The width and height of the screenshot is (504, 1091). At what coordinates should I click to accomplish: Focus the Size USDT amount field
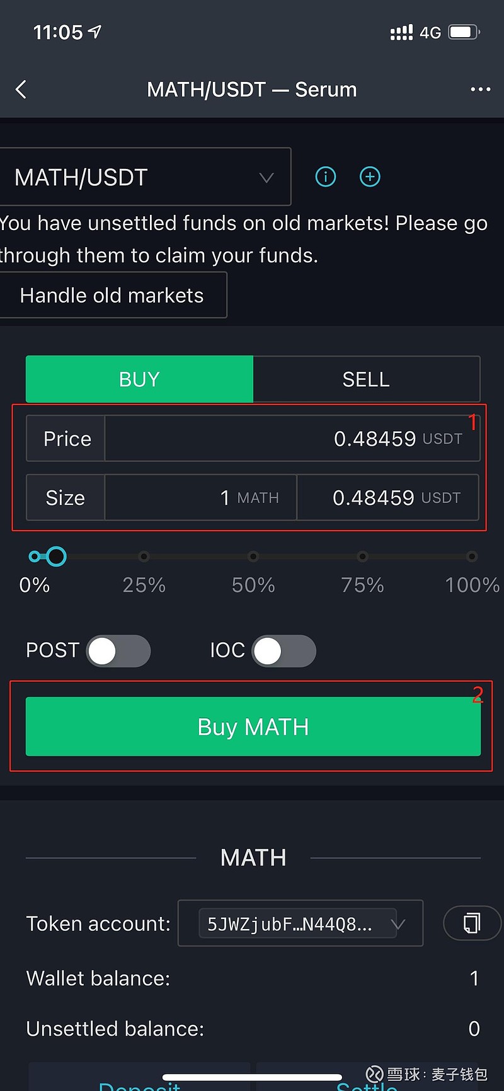tap(388, 498)
